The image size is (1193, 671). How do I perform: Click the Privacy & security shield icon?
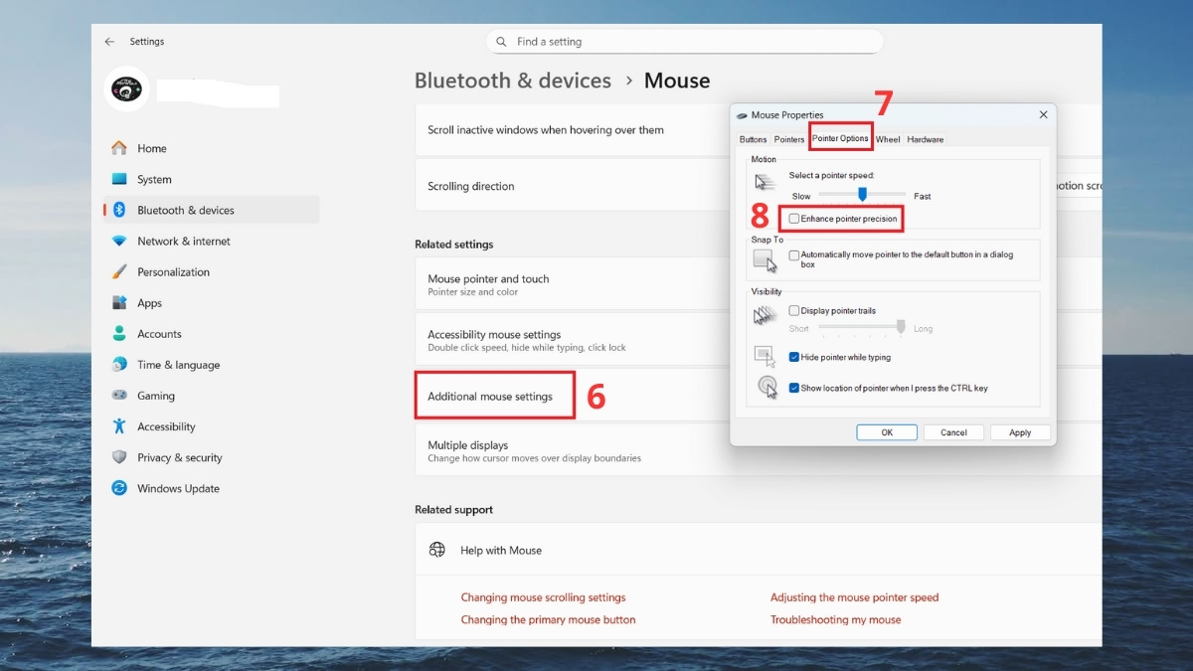click(x=119, y=457)
